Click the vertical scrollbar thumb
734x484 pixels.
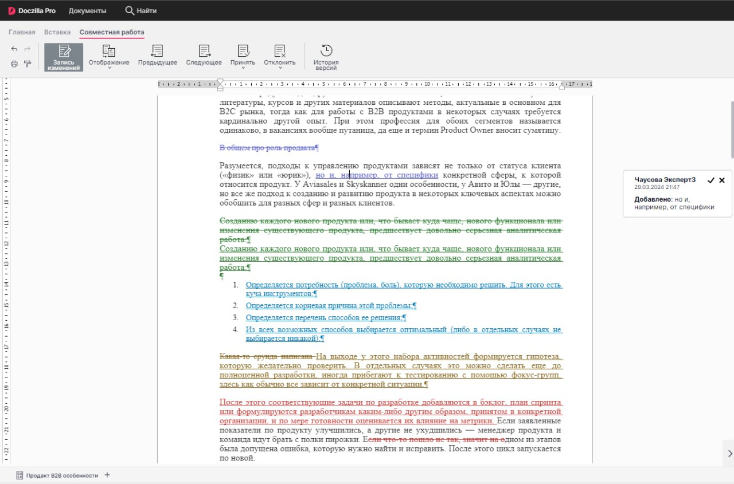(x=732, y=130)
